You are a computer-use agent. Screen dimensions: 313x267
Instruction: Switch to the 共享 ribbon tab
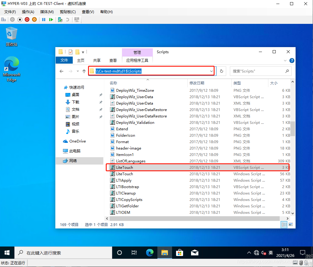point(97,60)
